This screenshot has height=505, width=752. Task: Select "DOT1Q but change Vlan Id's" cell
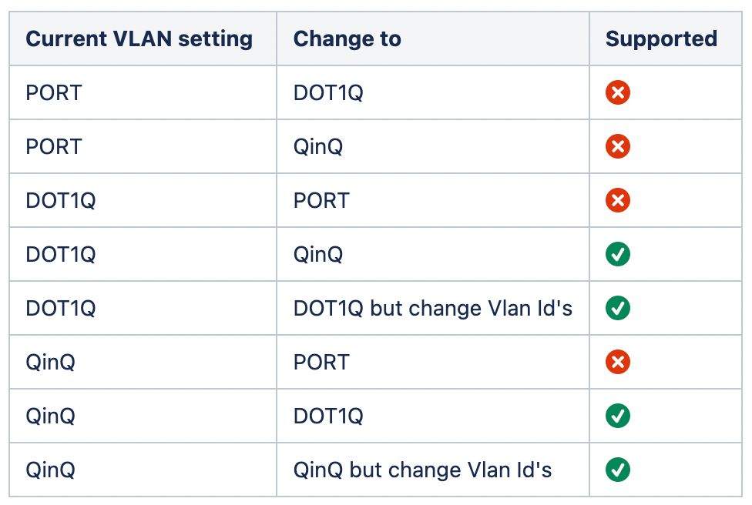tap(433, 308)
